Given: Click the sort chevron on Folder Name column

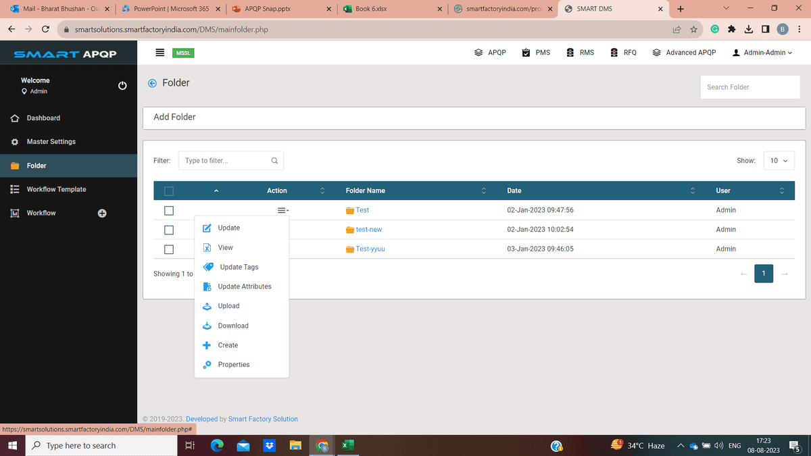Looking at the screenshot, I should point(483,191).
